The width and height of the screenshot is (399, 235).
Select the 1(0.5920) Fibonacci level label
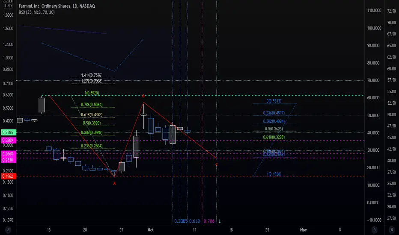point(92,93)
